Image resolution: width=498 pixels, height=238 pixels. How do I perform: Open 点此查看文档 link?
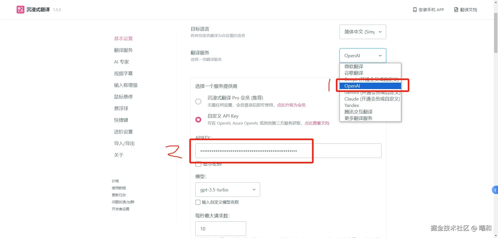click(317, 123)
